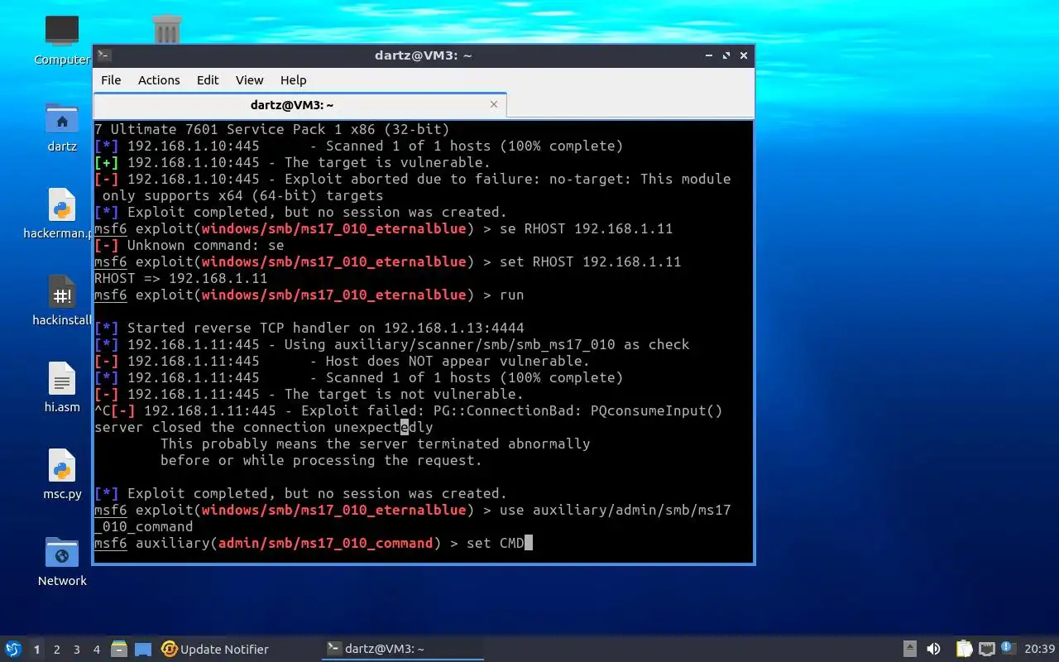Screen dimensions: 1059x662
Task: Switch to workspace 2
Action: (56, 650)
